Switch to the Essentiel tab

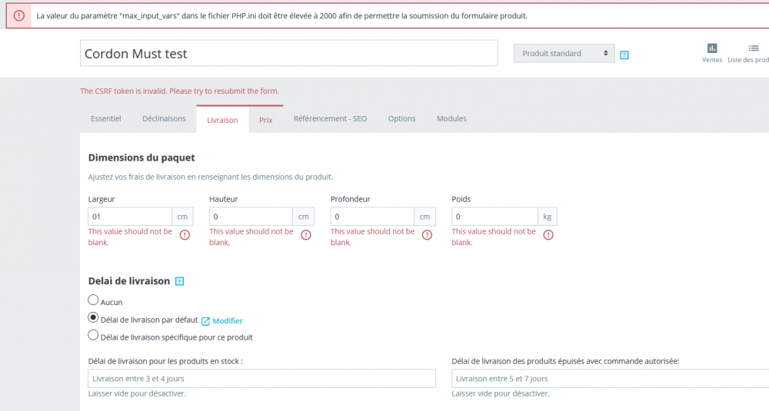106,118
